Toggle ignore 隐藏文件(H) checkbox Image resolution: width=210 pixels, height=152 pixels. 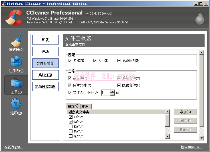click(x=119, y=85)
